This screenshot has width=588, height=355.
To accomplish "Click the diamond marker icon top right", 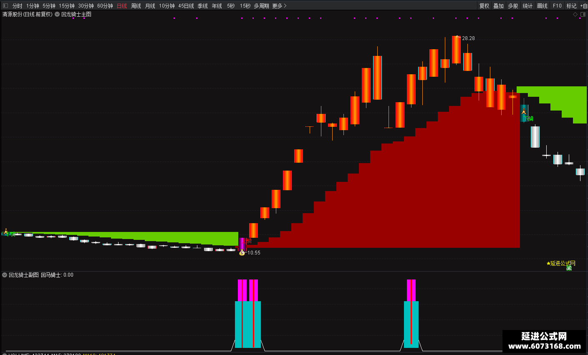I will click(x=575, y=15).
